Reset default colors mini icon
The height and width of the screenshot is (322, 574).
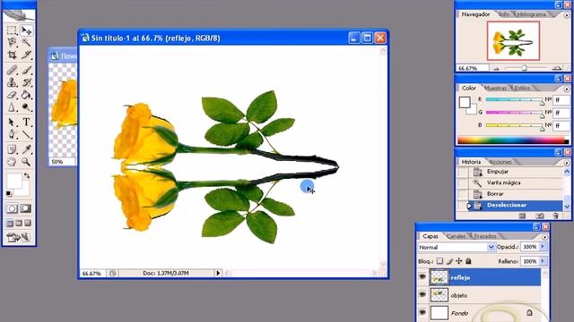(x=9, y=193)
